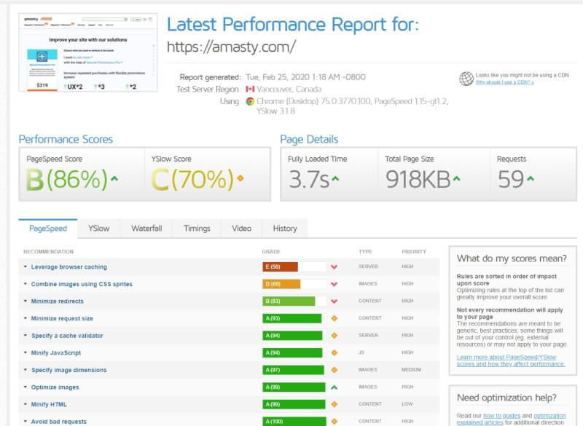583x426 pixels.
Task: Click Total Page Size up arrow
Action: pyautogui.click(x=457, y=178)
